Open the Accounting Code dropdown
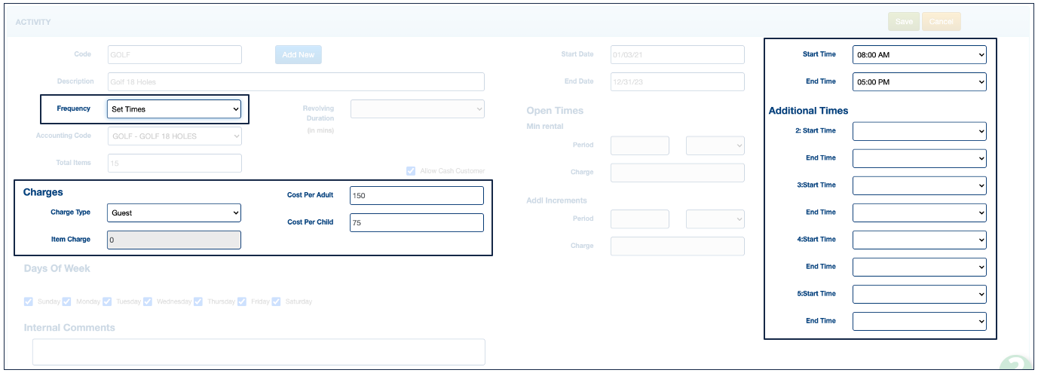Viewport: 1038px width, 373px height. (174, 136)
